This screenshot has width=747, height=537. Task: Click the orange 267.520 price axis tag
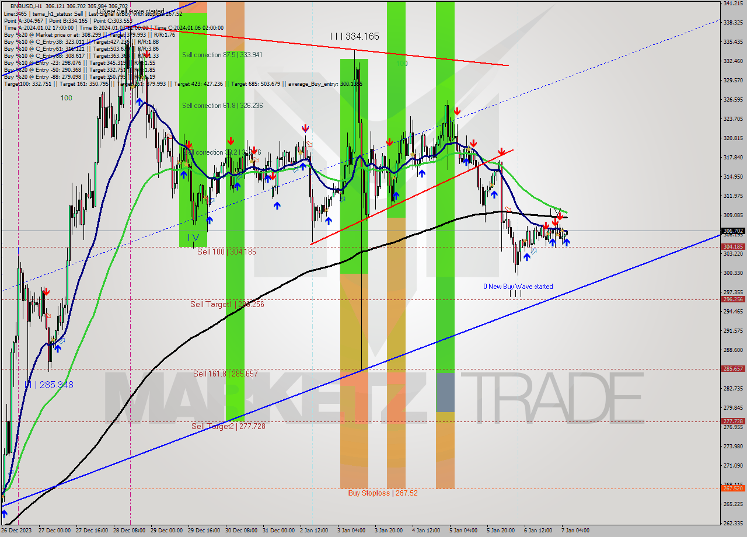tap(733, 489)
